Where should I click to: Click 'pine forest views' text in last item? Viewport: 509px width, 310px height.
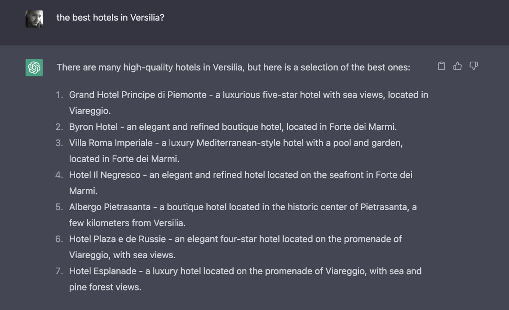coord(105,287)
